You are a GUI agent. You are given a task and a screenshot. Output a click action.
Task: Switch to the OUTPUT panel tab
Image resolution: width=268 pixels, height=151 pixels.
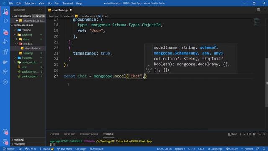pos(54,134)
